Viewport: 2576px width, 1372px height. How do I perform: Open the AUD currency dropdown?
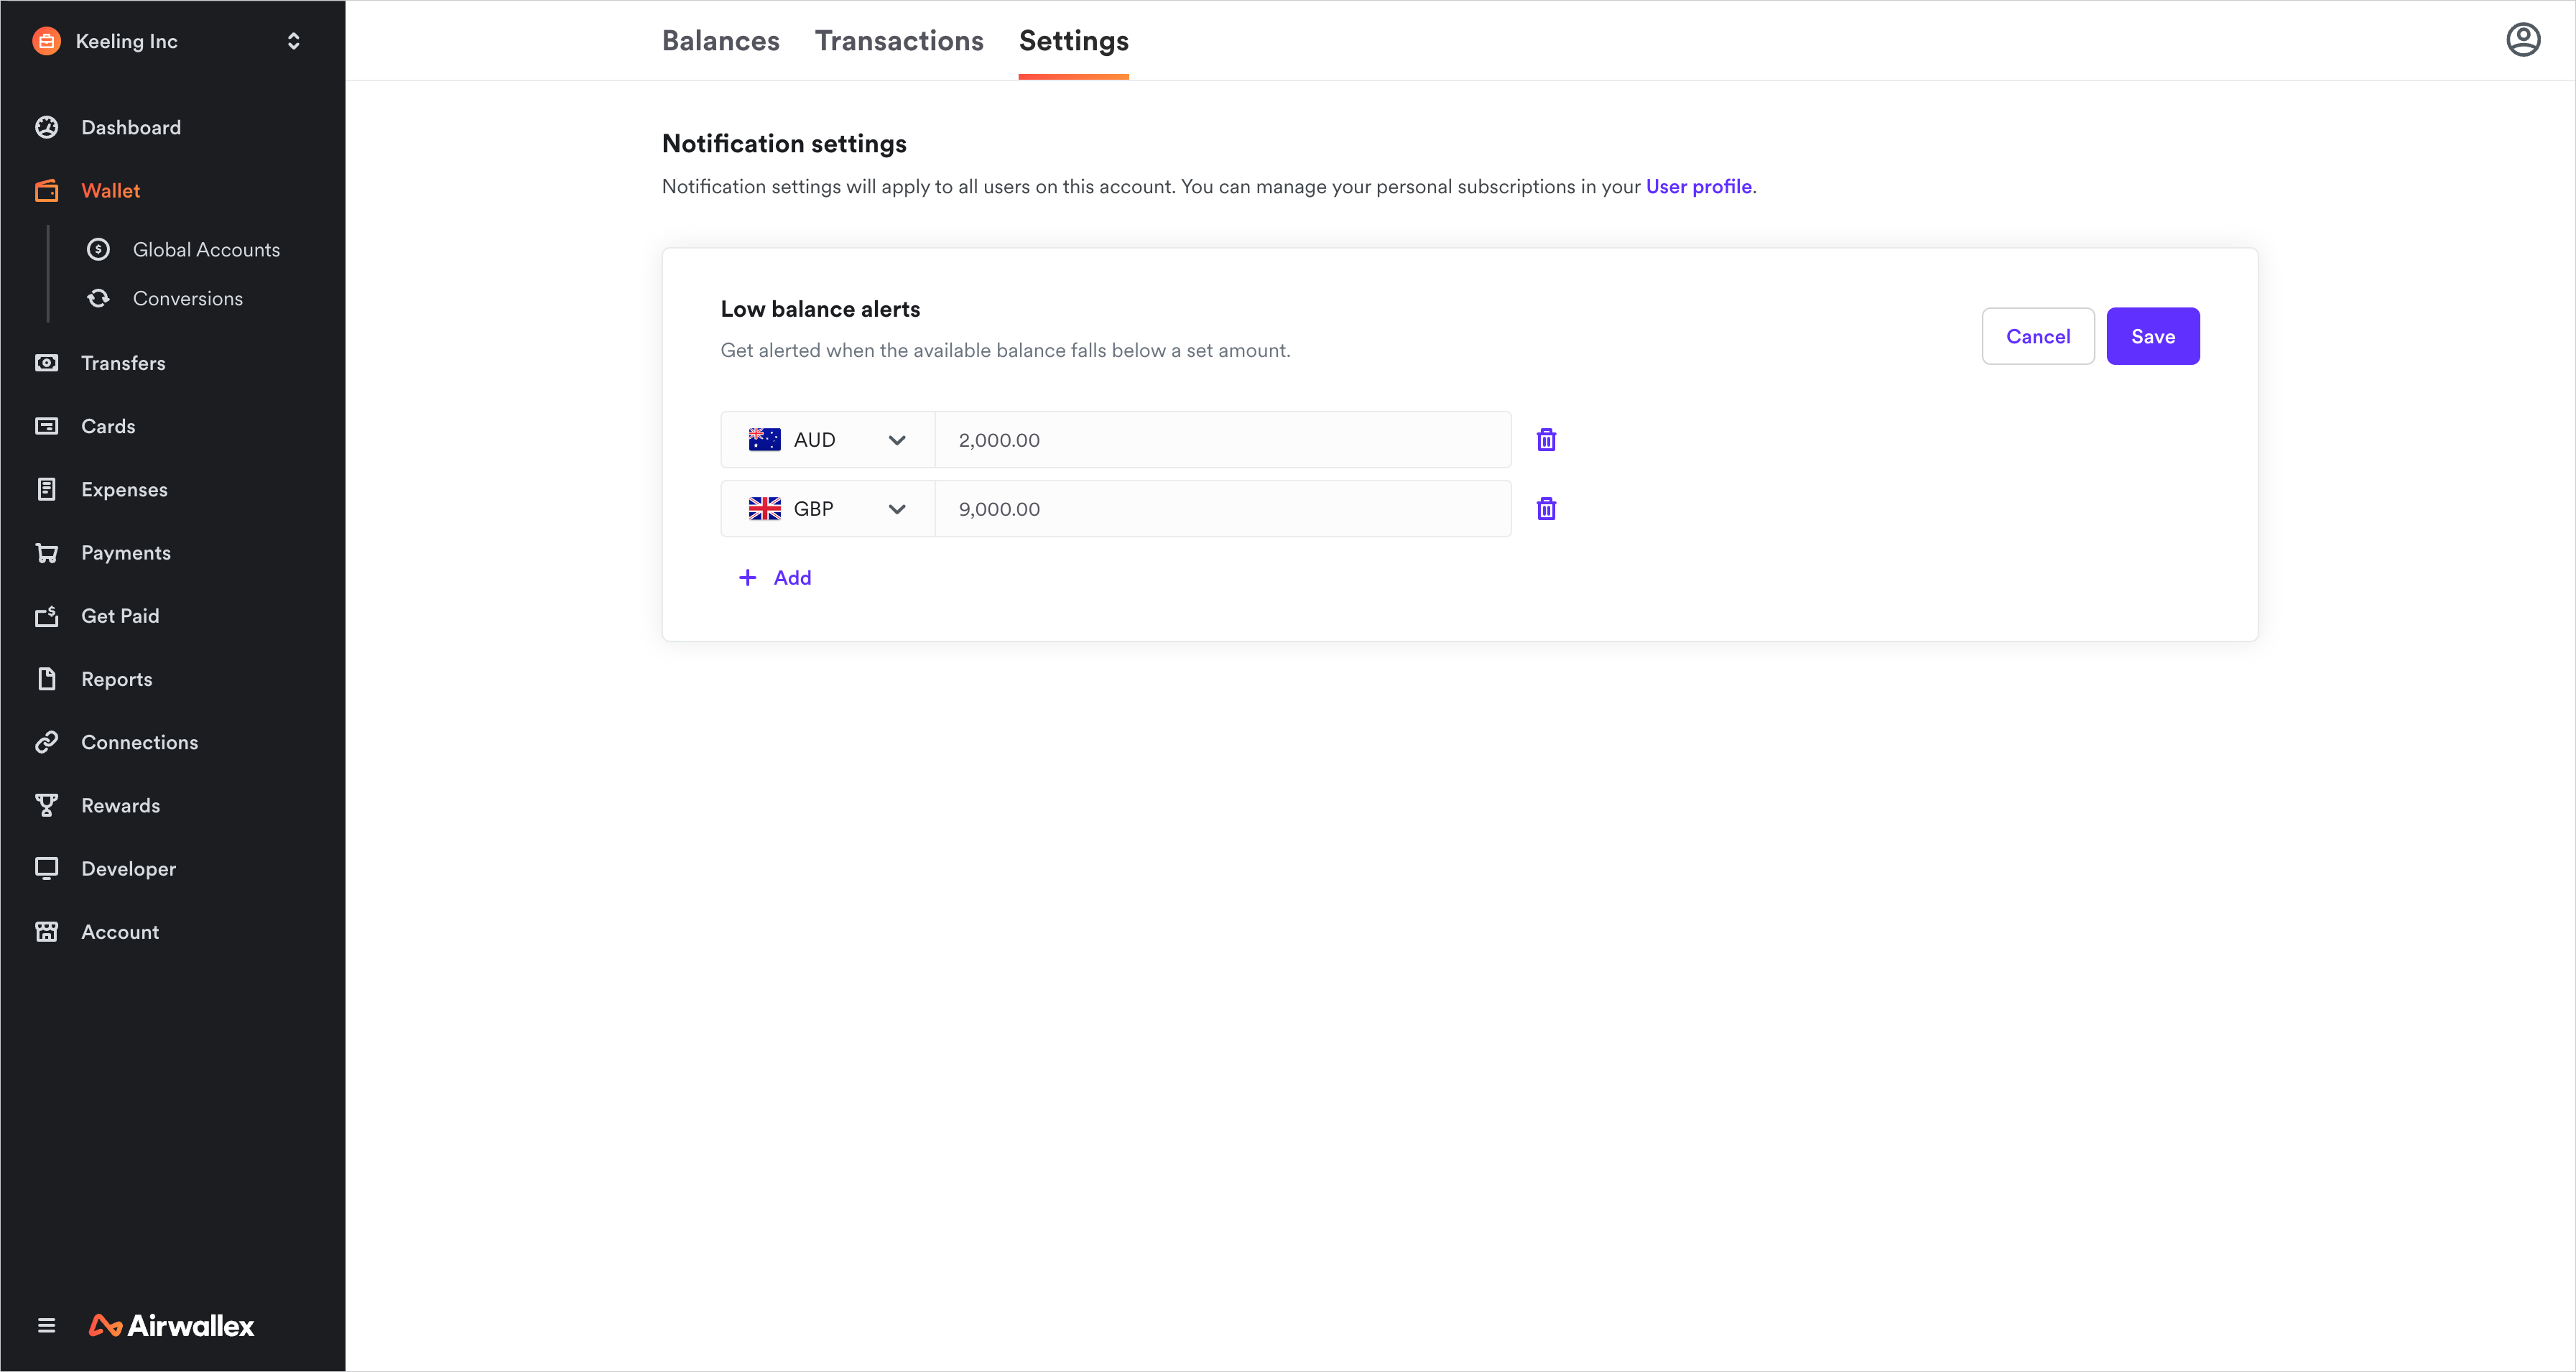click(x=828, y=439)
